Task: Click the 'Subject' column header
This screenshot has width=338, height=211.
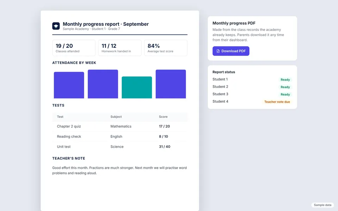Action: click(x=116, y=117)
